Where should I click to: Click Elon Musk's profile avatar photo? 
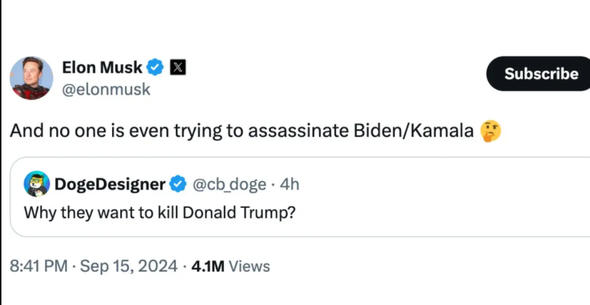pos(31,78)
